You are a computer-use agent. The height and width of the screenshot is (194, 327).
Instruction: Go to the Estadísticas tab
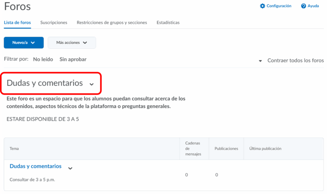pos(168,22)
